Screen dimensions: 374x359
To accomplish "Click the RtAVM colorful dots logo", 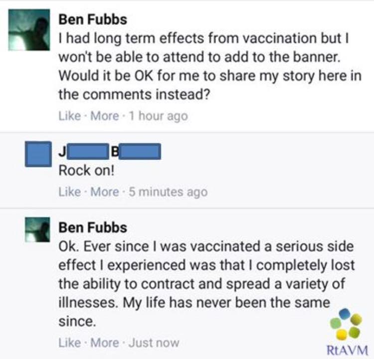I will point(346,324).
